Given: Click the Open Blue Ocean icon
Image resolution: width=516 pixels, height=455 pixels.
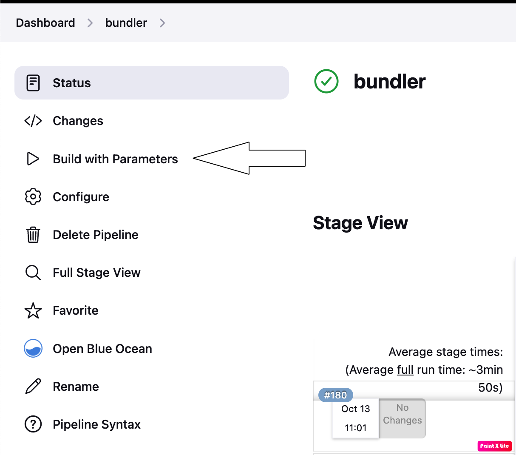Looking at the screenshot, I should tap(33, 348).
